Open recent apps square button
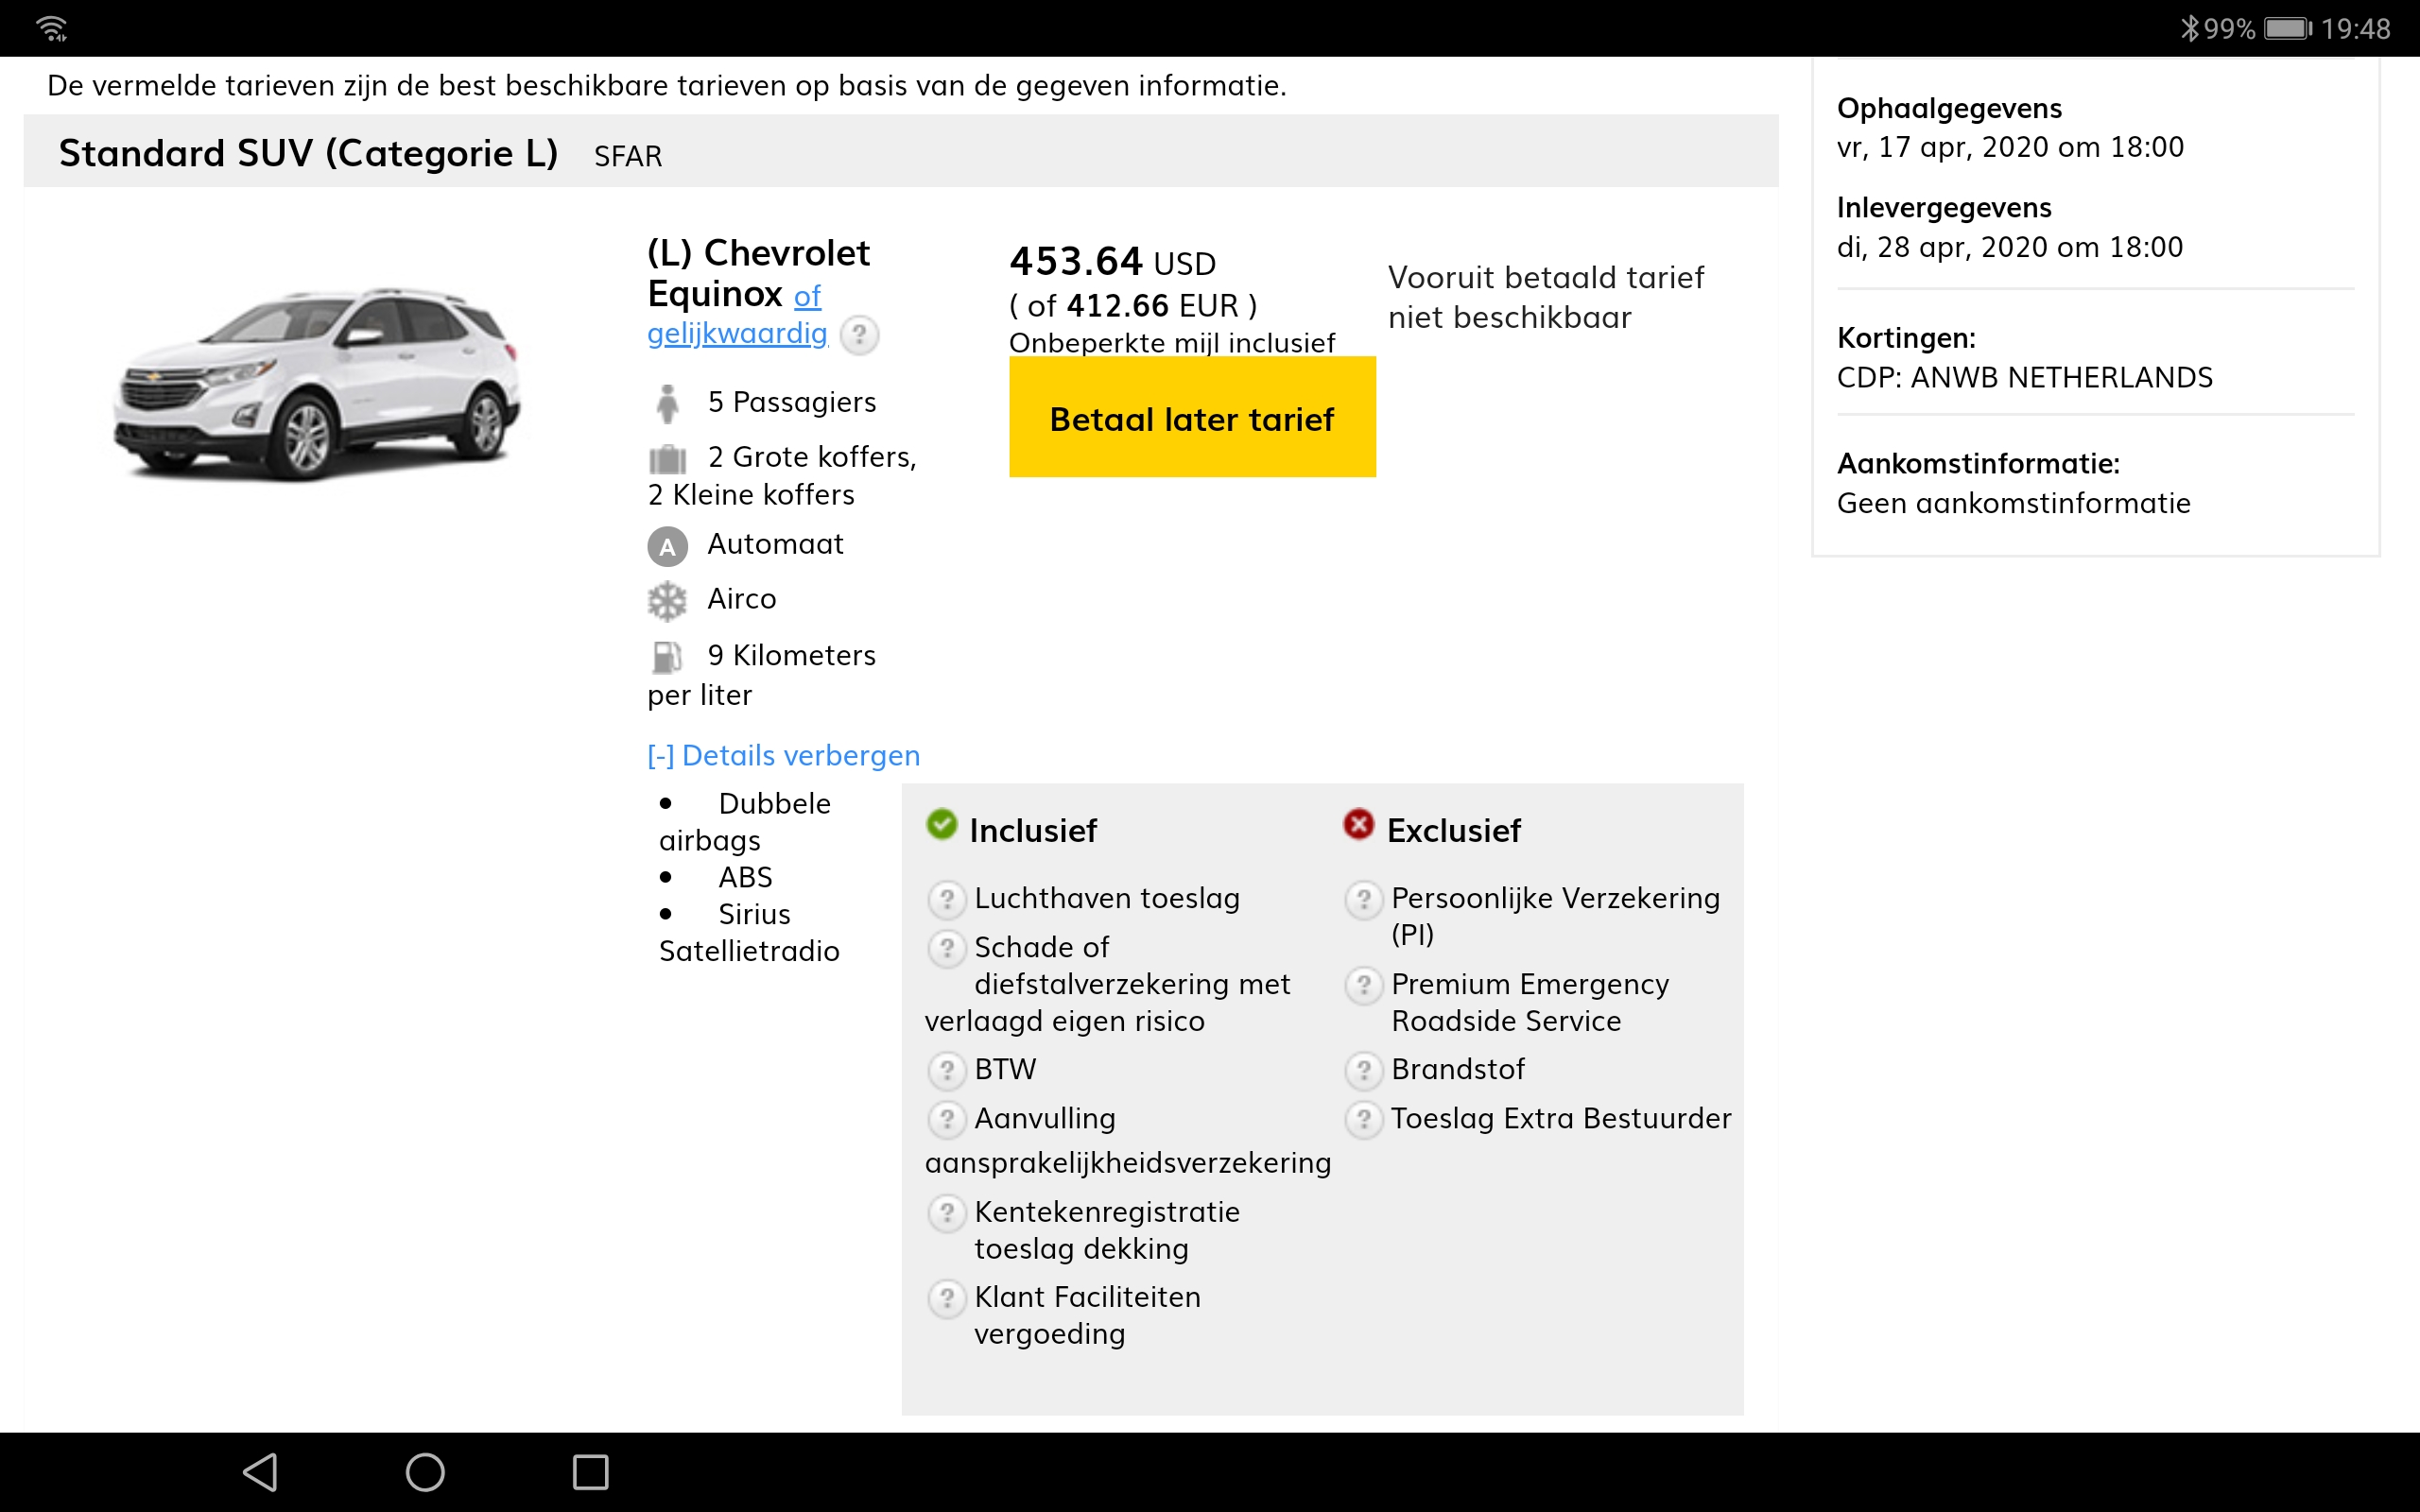The height and width of the screenshot is (1512, 2420). click(x=590, y=1472)
